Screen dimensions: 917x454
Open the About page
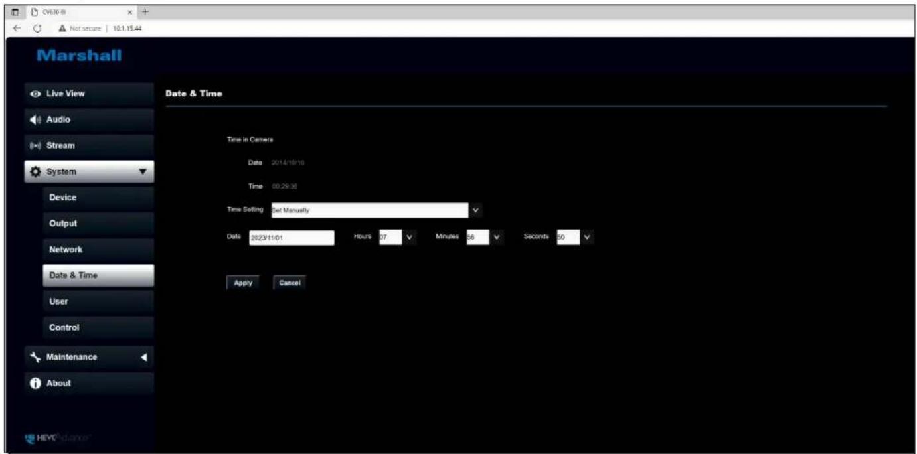[89, 383]
